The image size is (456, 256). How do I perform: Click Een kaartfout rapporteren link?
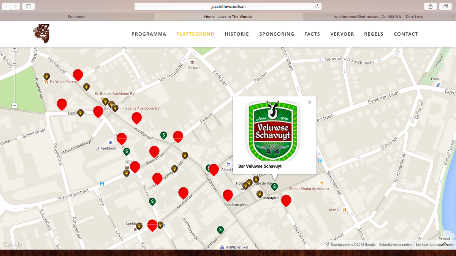(x=434, y=245)
